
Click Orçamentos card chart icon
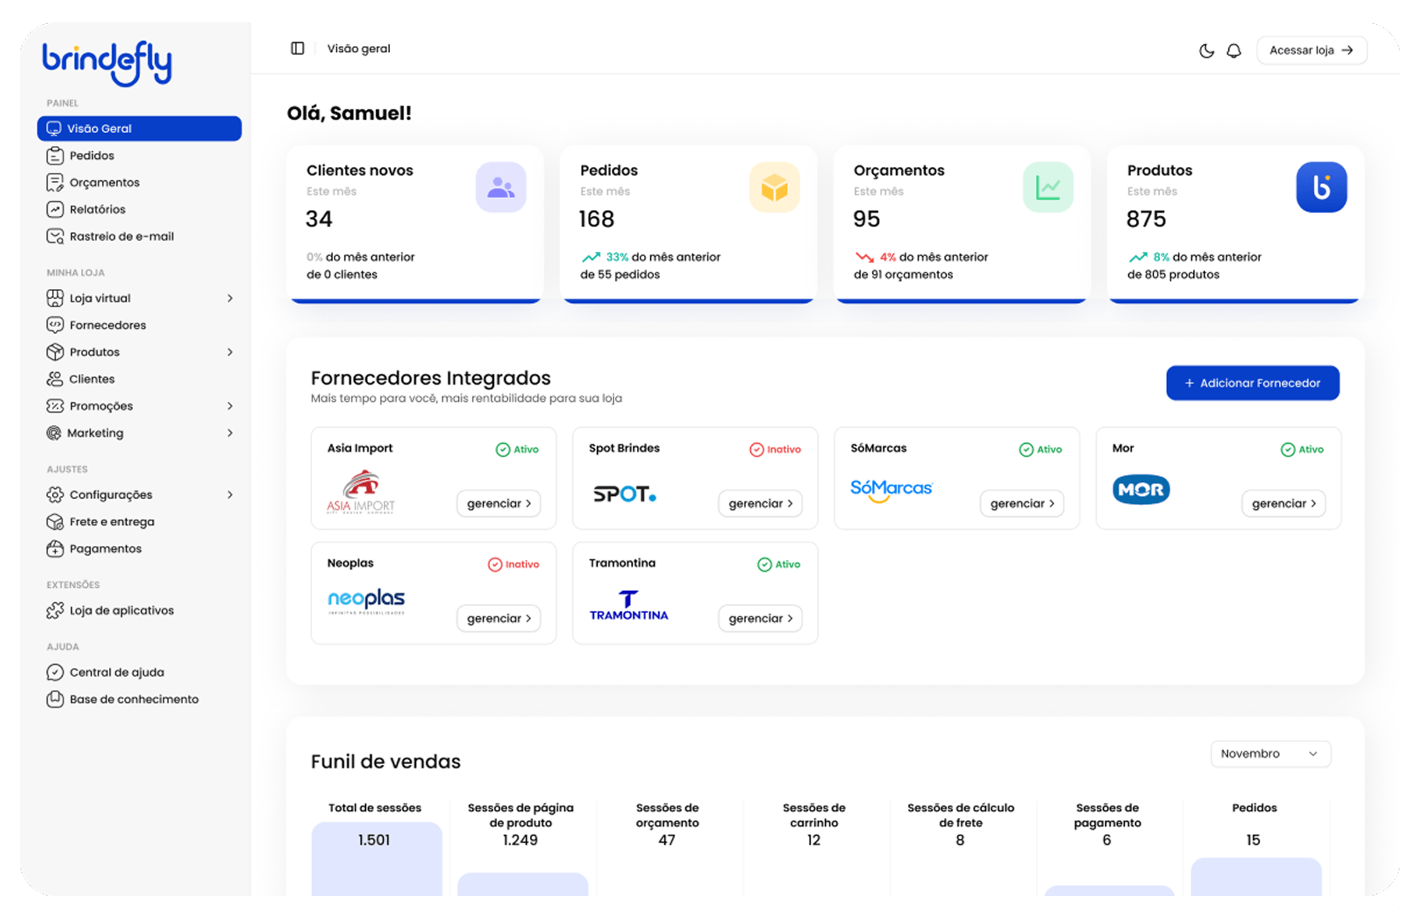[x=1048, y=187]
